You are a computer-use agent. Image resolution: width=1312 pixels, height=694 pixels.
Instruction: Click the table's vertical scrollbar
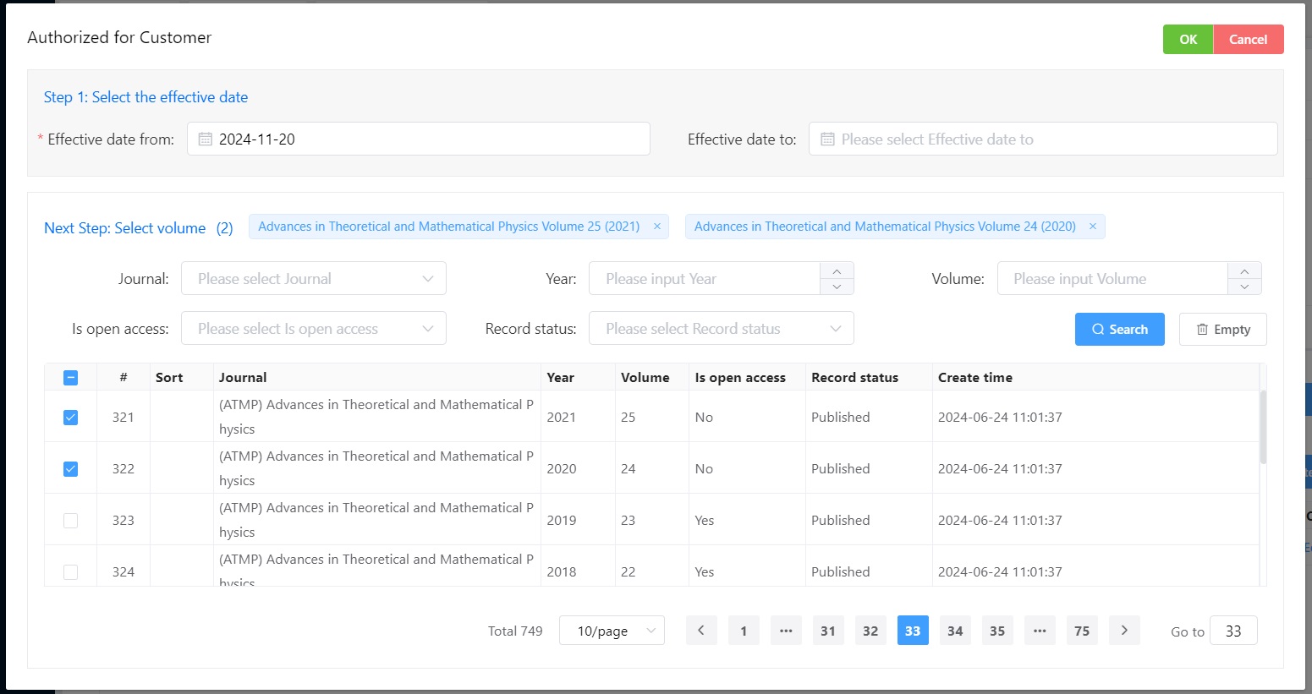[x=1263, y=427]
